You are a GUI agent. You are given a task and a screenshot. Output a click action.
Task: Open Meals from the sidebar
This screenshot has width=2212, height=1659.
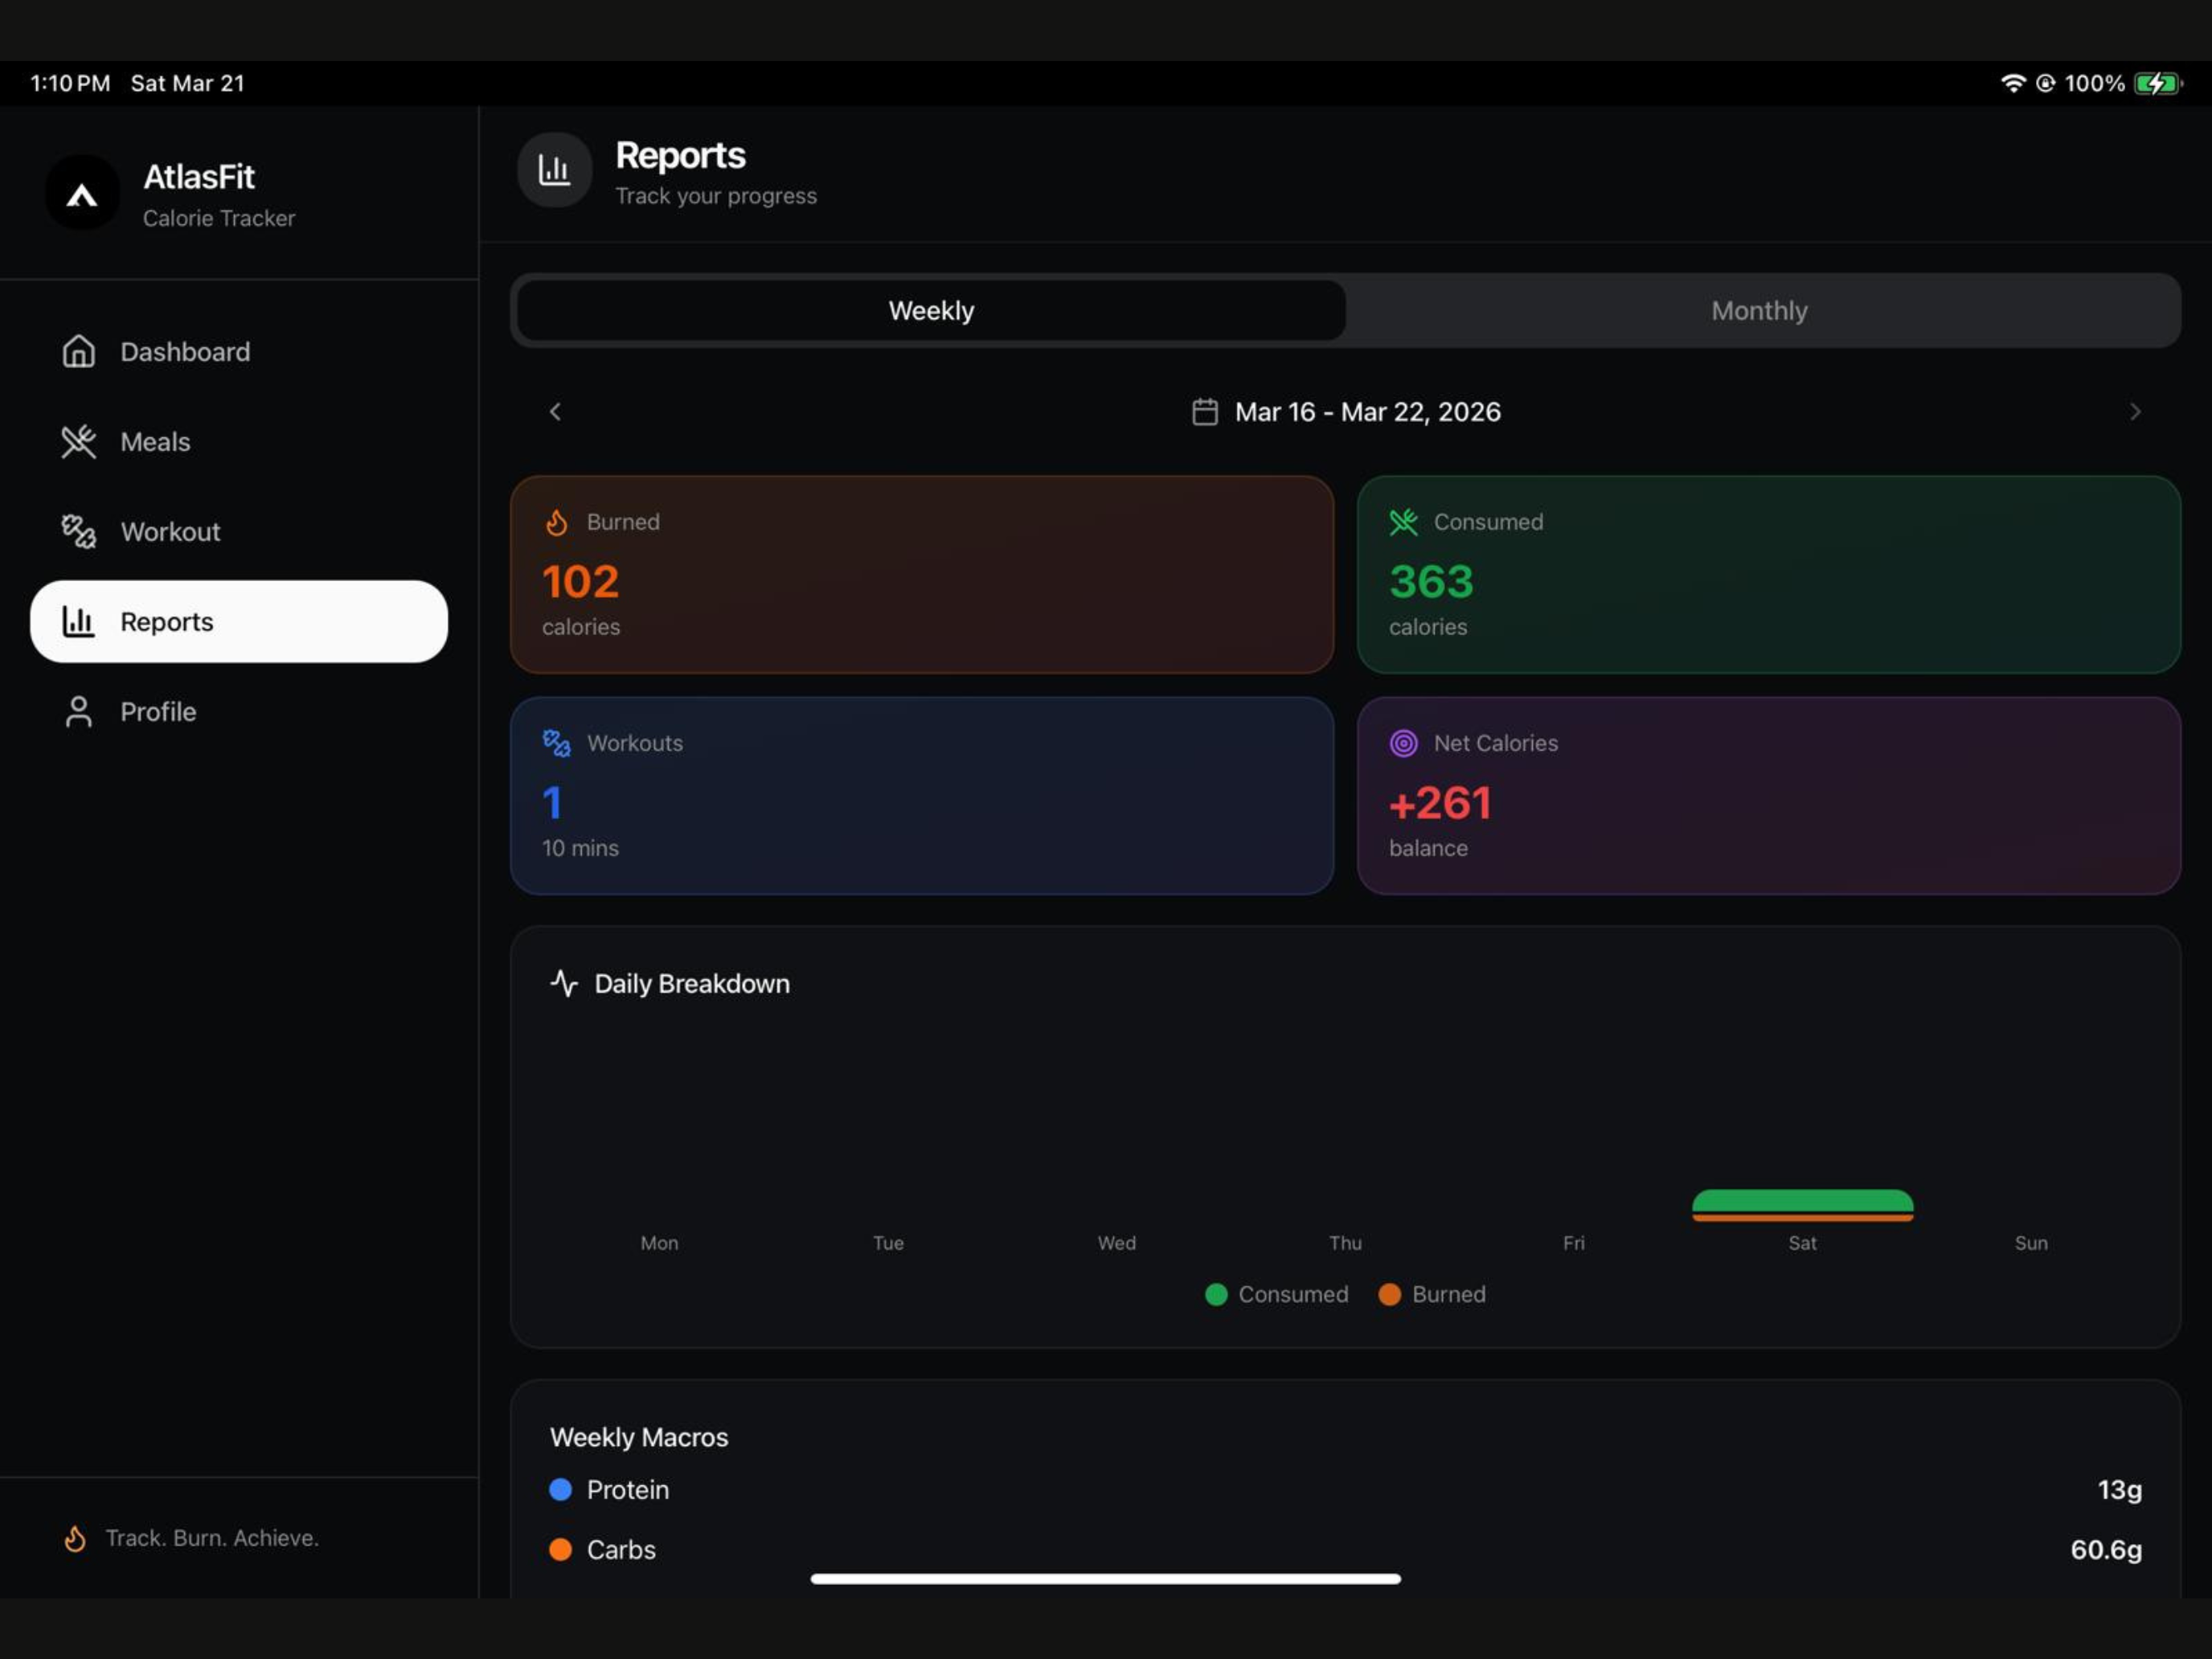click(239, 442)
